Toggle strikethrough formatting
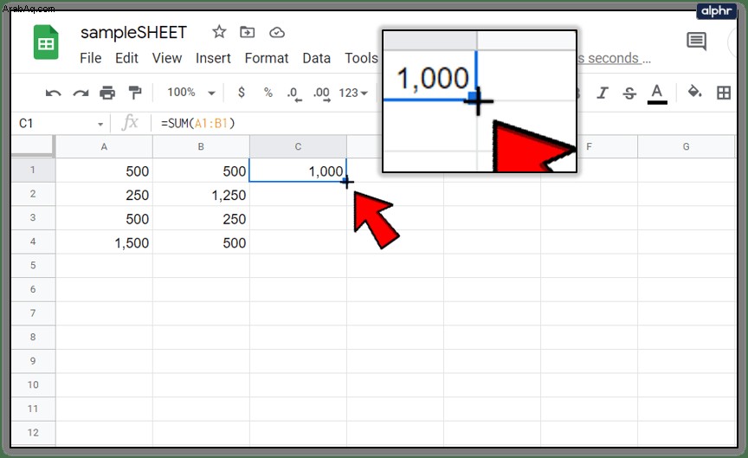The image size is (748, 458). coord(629,93)
